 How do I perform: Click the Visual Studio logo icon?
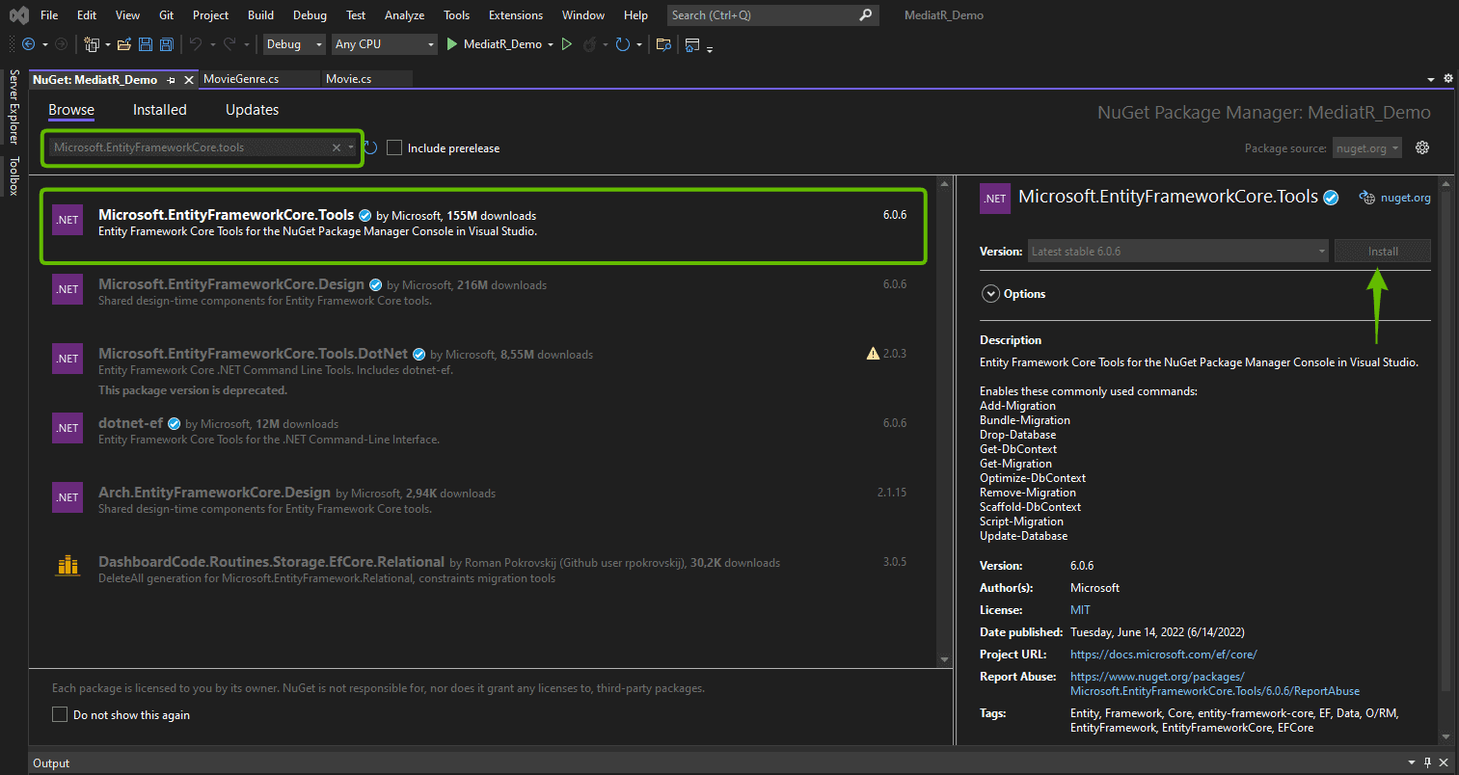[x=18, y=15]
